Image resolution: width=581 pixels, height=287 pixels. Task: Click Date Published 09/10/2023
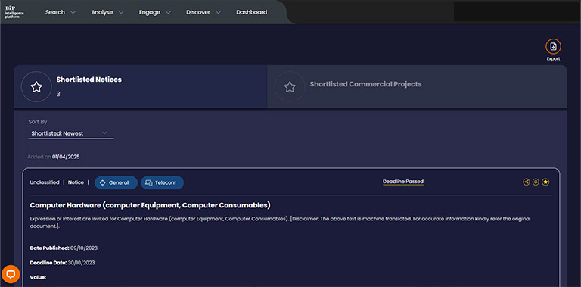(64, 248)
